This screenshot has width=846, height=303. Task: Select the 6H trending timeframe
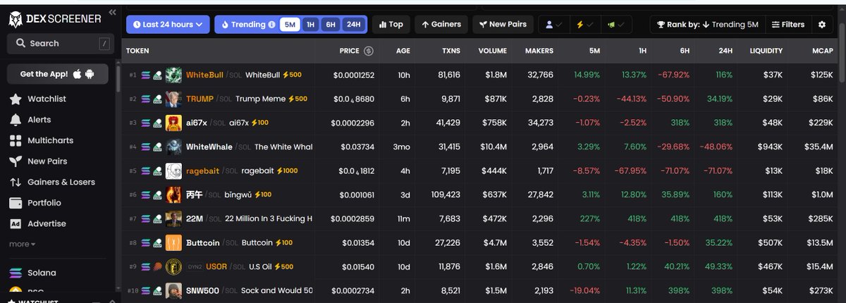coord(330,25)
